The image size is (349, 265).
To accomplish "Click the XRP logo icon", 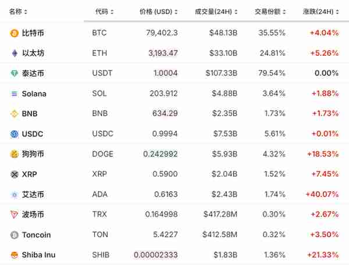I will (14, 174).
